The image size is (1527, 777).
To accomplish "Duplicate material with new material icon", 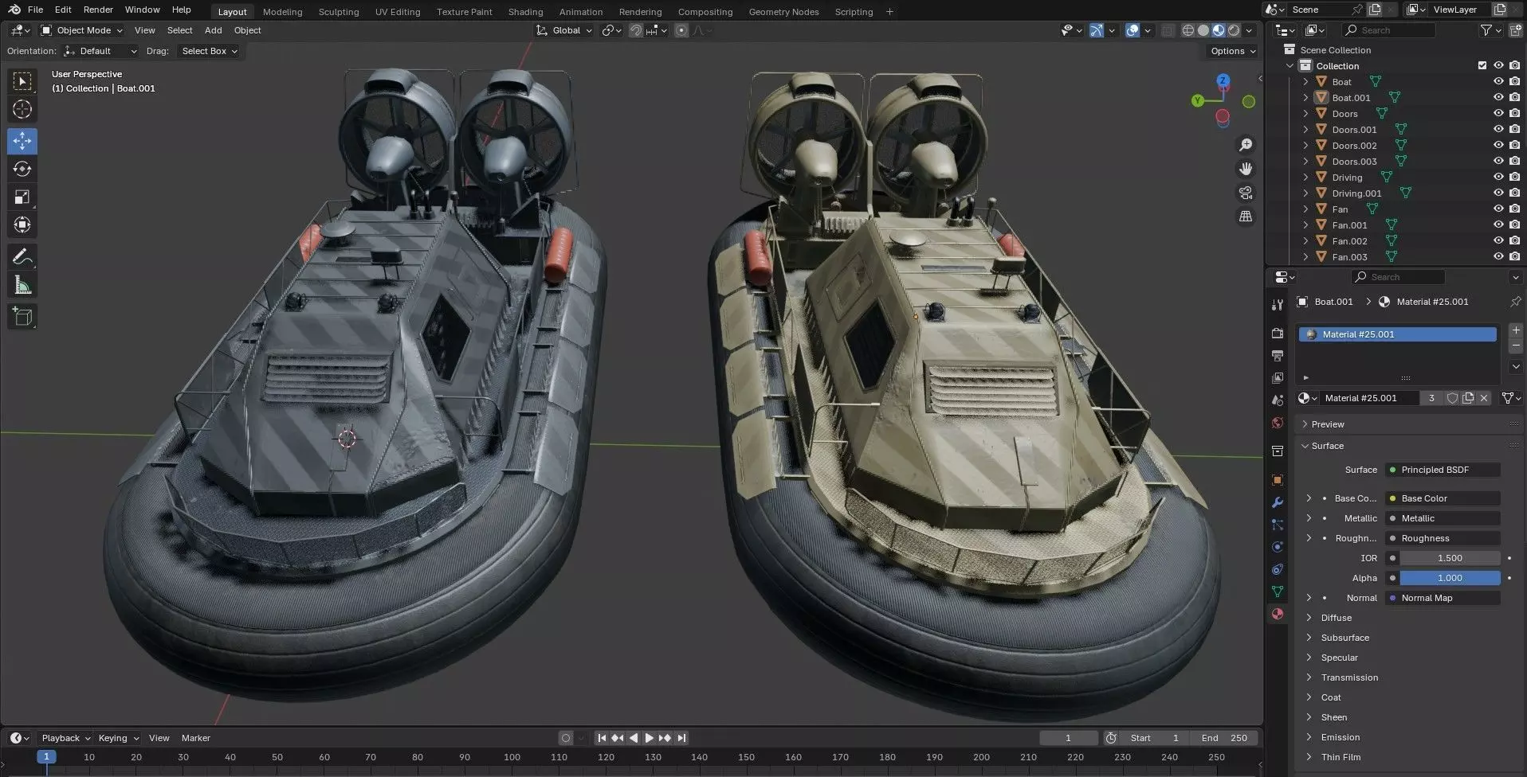I will [x=1468, y=398].
